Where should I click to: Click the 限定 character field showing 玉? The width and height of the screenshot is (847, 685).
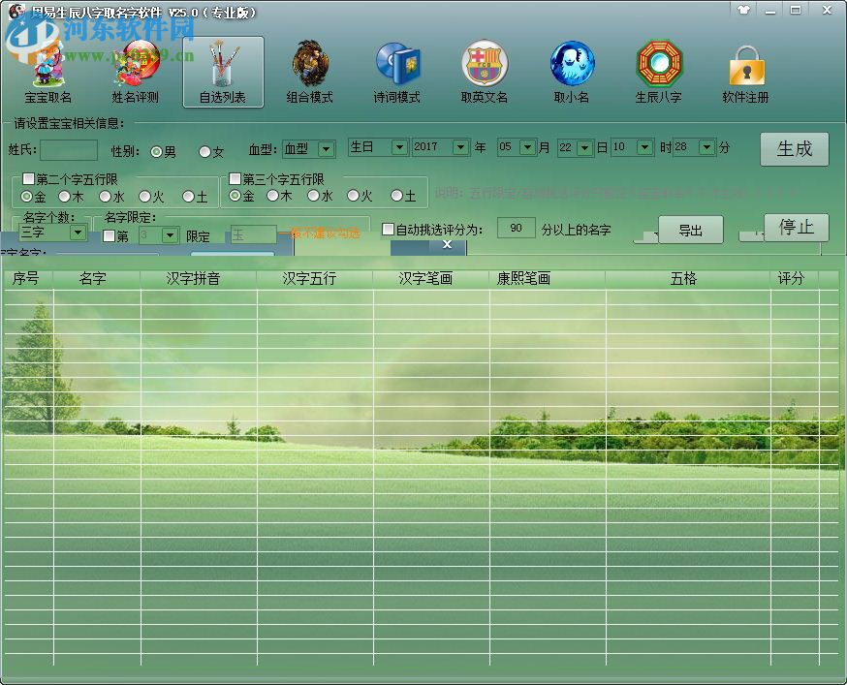(x=253, y=235)
